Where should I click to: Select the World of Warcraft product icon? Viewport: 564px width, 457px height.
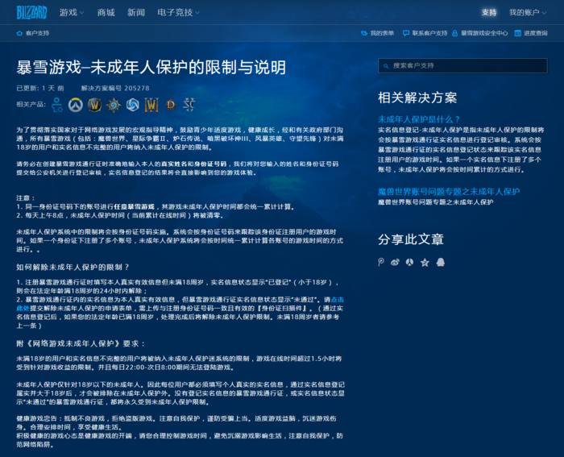pyautogui.click(x=94, y=105)
